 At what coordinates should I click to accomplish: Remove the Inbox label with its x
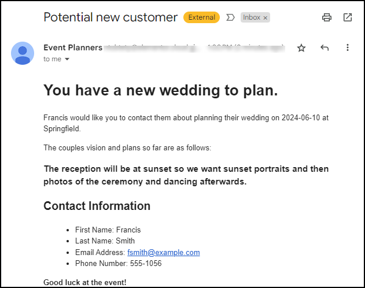[x=265, y=18]
